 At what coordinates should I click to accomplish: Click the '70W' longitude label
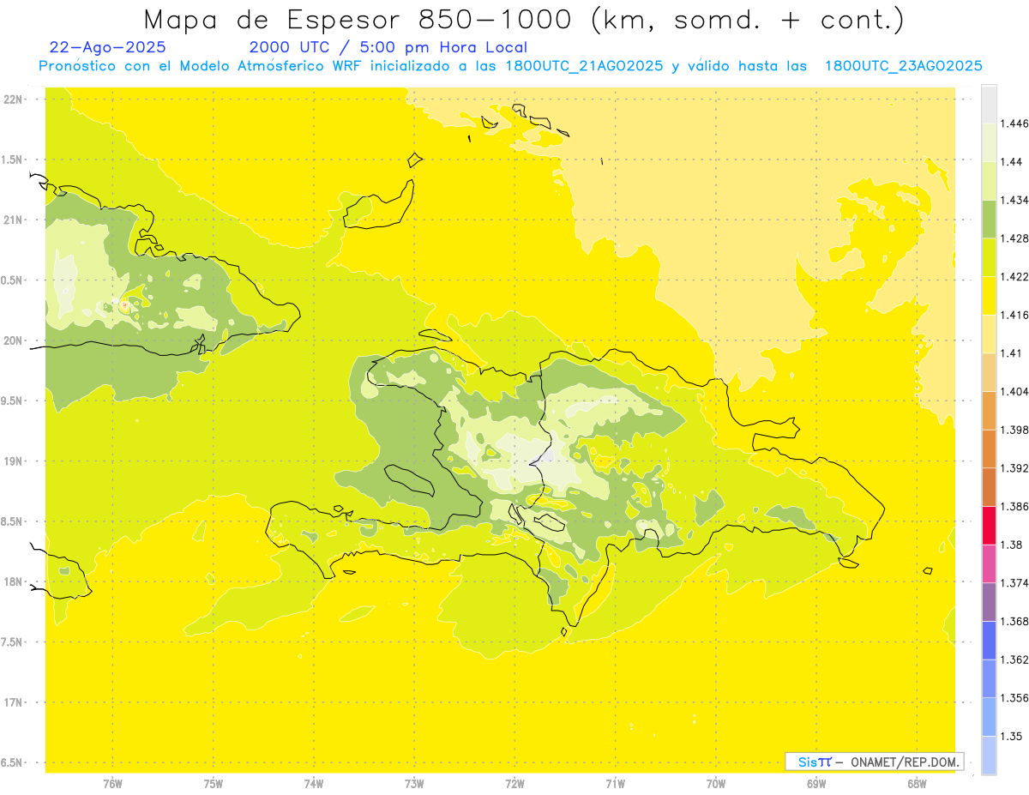716,784
